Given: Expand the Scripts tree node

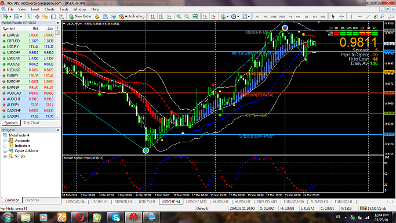Looking at the screenshot, I should 5,156.
